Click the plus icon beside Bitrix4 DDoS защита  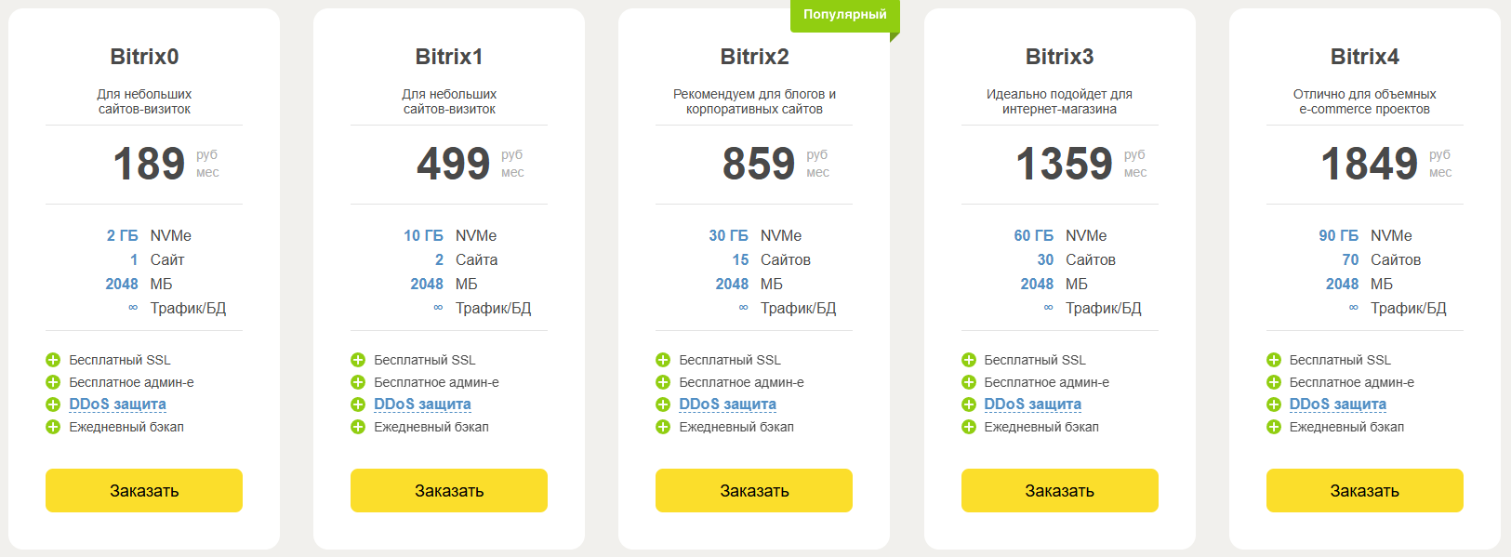1274,404
